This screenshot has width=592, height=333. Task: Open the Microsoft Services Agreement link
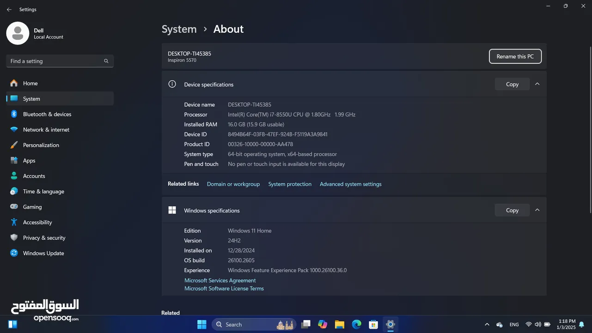220,280
